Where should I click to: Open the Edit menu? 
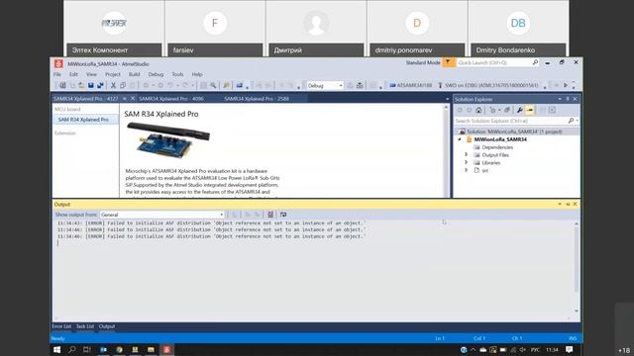click(x=73, y=74)
